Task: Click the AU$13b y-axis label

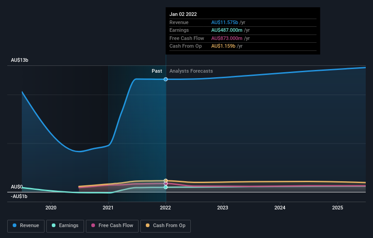Action: (20, 60)
